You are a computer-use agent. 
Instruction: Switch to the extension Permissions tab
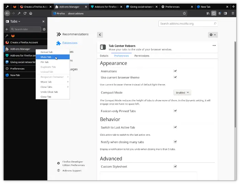(142, 56)
